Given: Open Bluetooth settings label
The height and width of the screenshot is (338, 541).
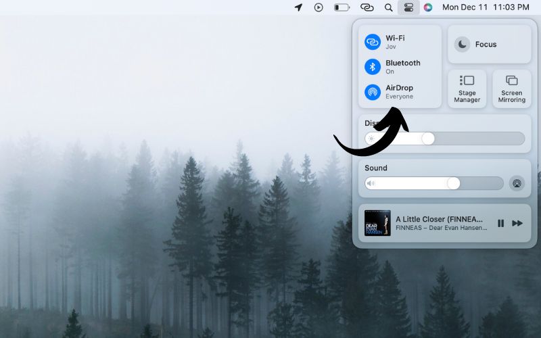Looking at the screenshot, I should coord(402,67).
